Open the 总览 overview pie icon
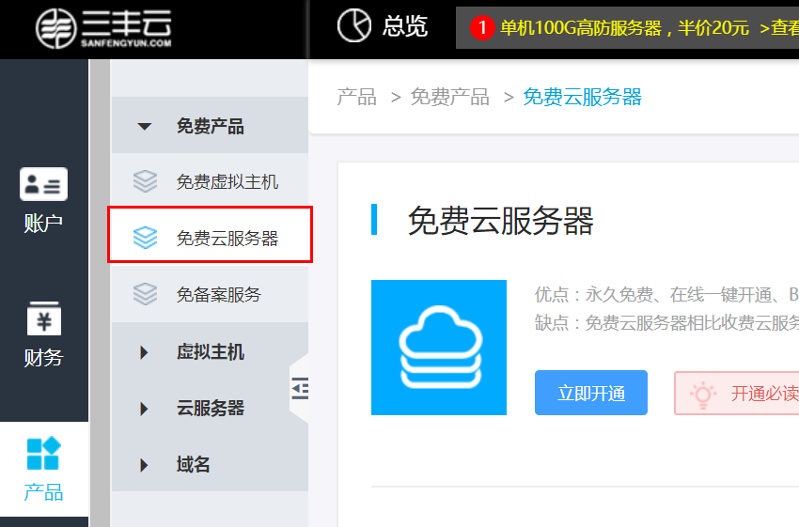 (x=354, y=25)
